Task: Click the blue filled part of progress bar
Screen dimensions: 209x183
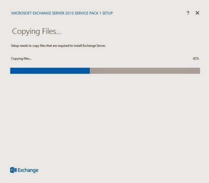Action: coord(50,71)
